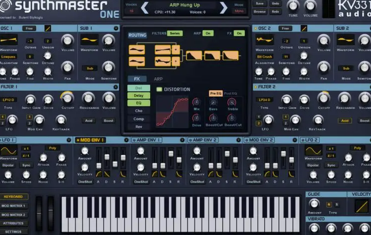Click MOD ENV 1 release curve icon
The image size is (371, 235).
coord(123,174)
